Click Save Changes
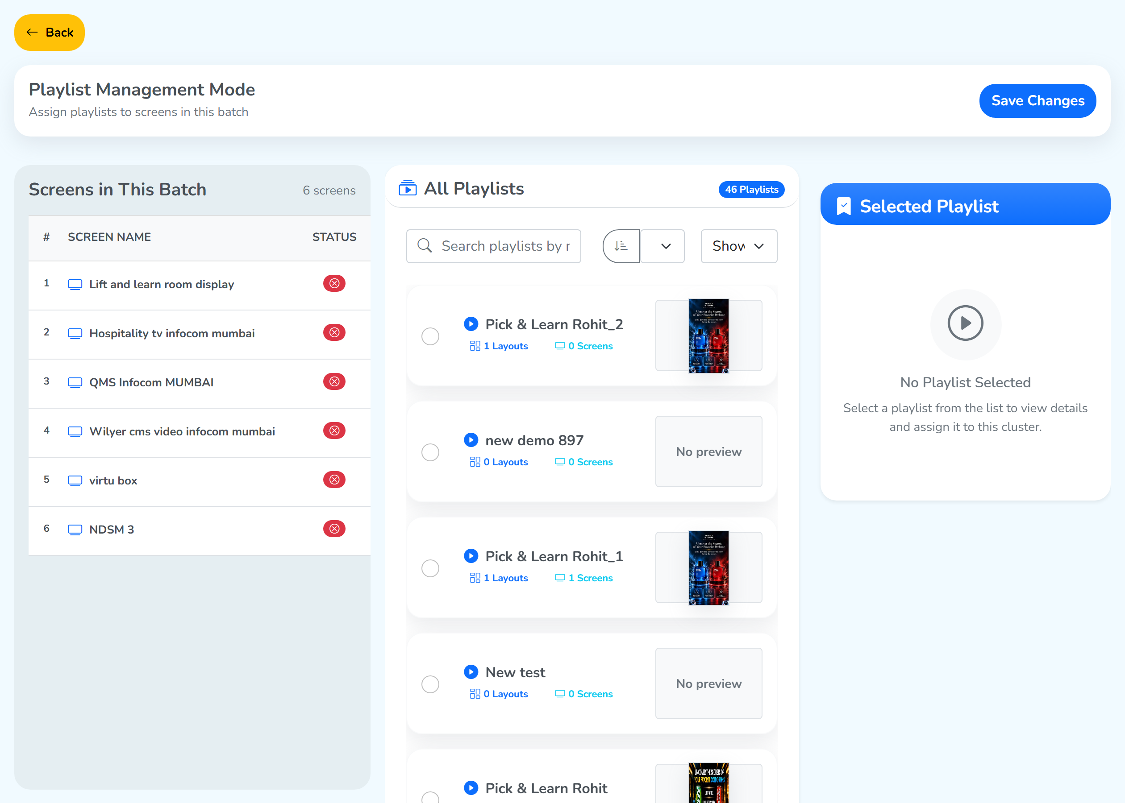Image resolution: width=1125 pixels, height=803 pixels. tap(1037, 101)
